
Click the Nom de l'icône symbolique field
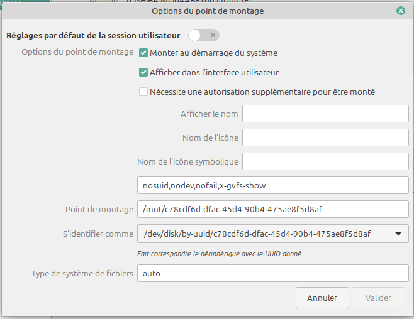point(325,161)
